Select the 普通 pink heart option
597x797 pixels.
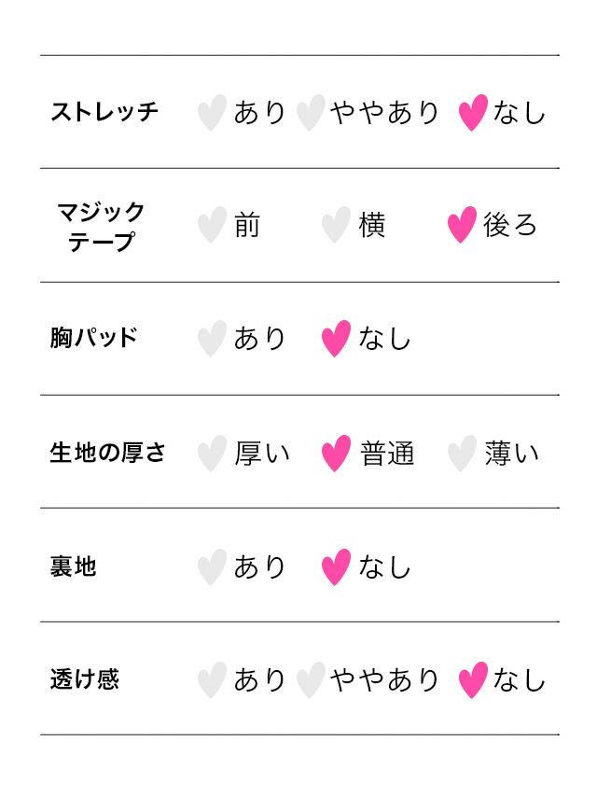pyautogui.click(x=336, y=454)
